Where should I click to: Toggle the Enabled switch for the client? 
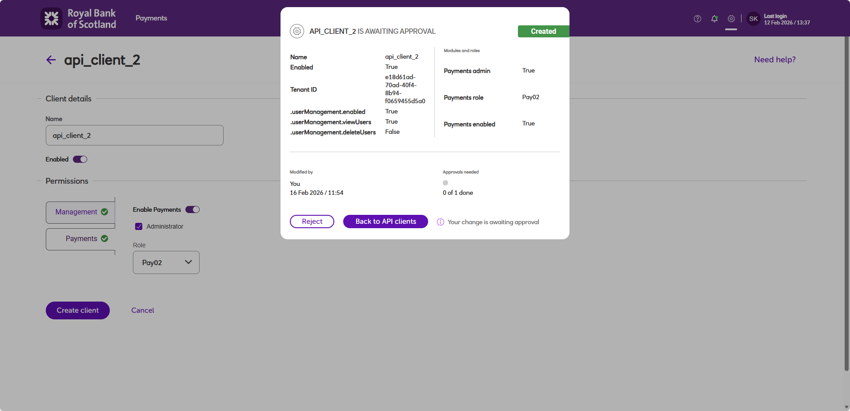(x=80, y=159)
